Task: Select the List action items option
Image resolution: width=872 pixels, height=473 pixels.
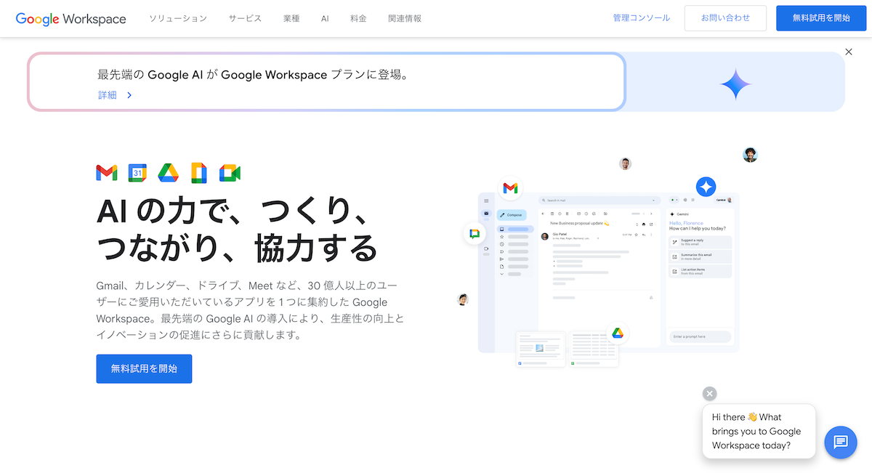Action: [x=700, y=271]
